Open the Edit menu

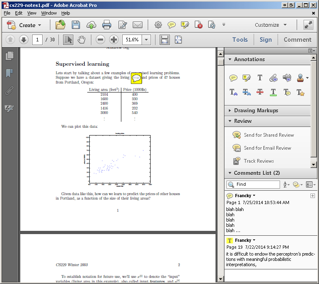coord(19,13)
